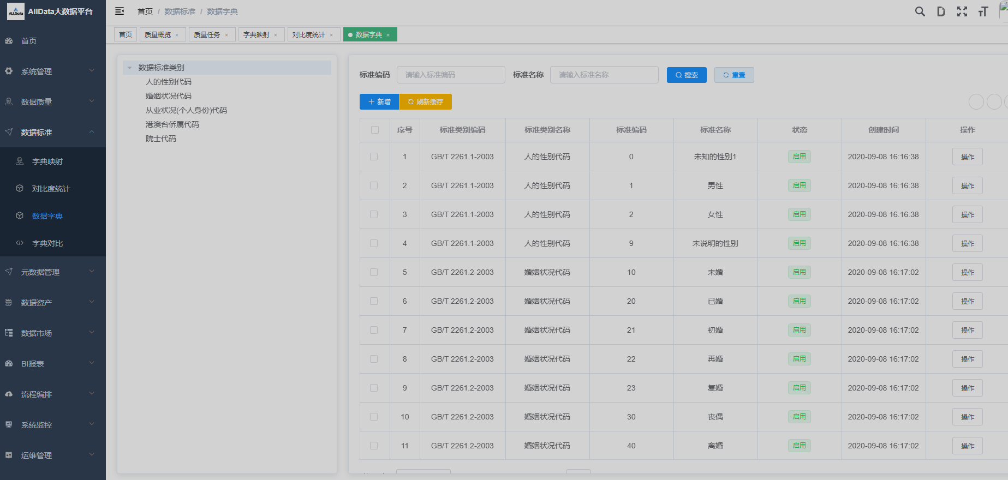Check the row 5 未婚 checkbox
1008x480 pixels.
(x=374, y=272)
